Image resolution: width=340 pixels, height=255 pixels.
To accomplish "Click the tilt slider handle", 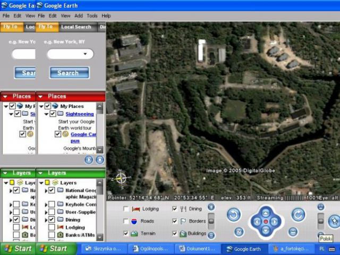I will (x=321, y=221).
